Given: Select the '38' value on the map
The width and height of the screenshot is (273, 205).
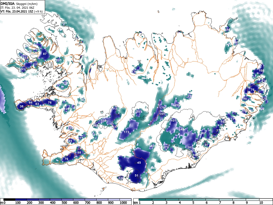Looking at the screenshot, I should point(22,106).
